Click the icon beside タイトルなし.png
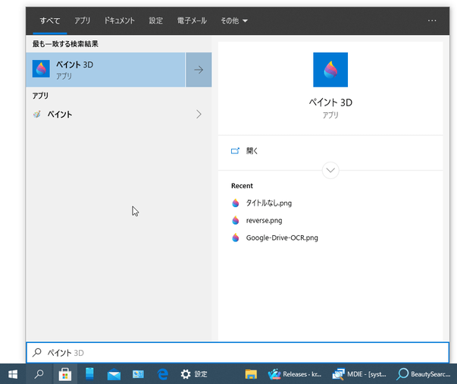 click(236, 203)
